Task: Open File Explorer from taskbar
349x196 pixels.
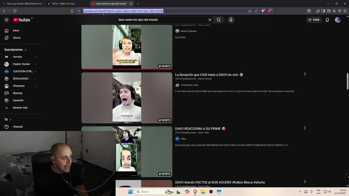Action: 203,192
